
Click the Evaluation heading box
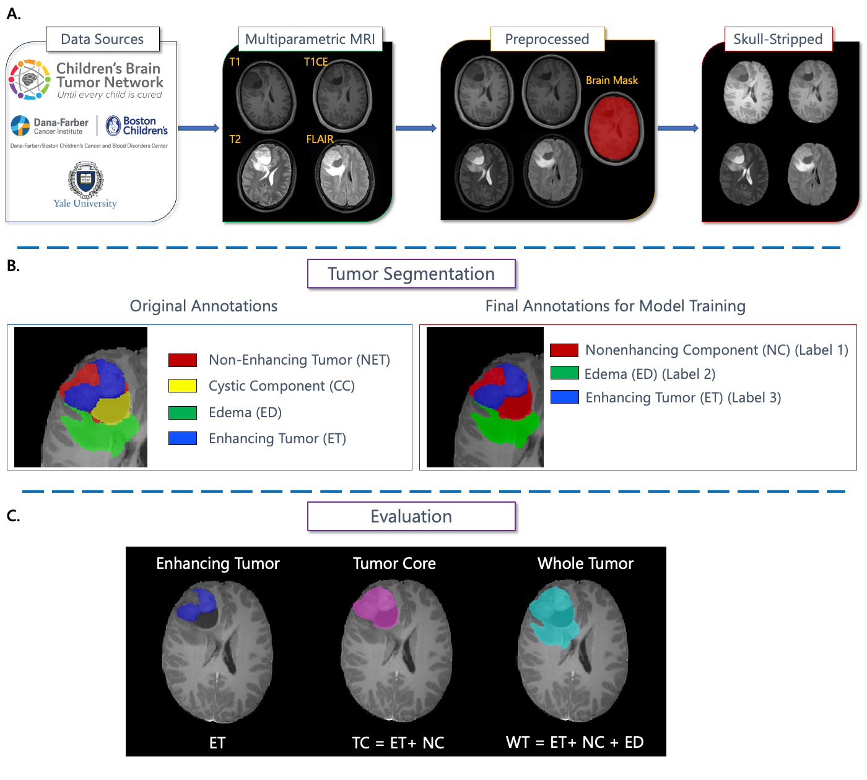pyautogui.click(x=411, y=516)
